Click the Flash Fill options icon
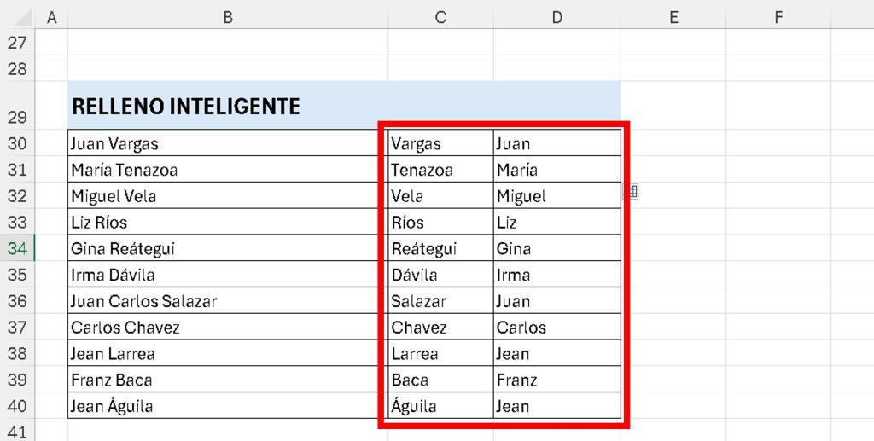 point(632,192)
